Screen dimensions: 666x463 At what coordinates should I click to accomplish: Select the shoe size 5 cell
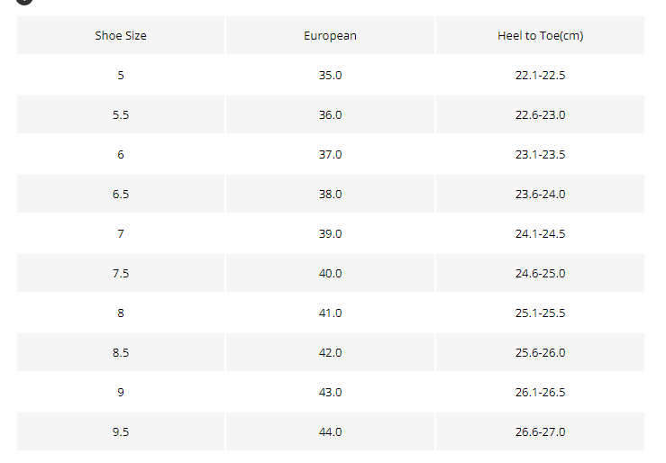[x=121, y=75]
